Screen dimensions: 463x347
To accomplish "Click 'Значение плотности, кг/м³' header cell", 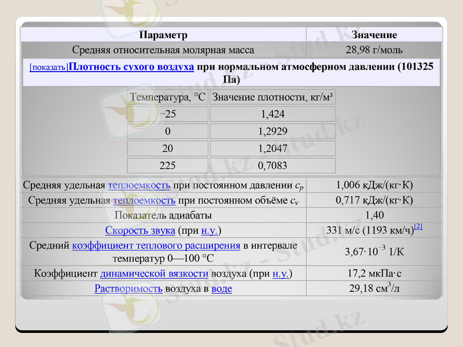I will [x=272, y=97].
